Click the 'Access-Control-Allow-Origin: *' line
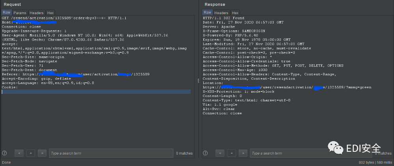 237,57
